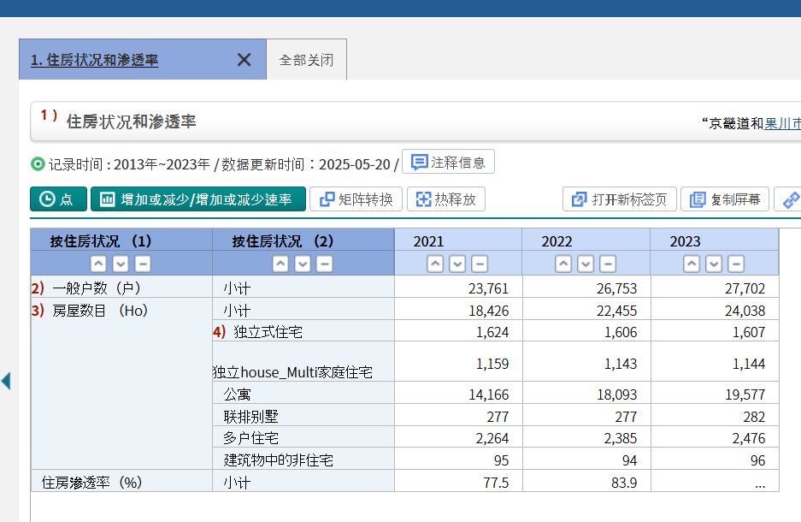This screenshot has height=522, width=801.
Task: Click the 全部关闭 tab button
Action: (307, 60)
